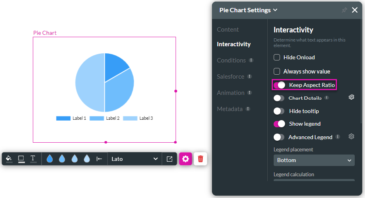Image resolution: width=365 pixels, height=198 pixels.
Task: Turn off the Show legend toggle
Action: pyautogui.click(x=279, y=124)
